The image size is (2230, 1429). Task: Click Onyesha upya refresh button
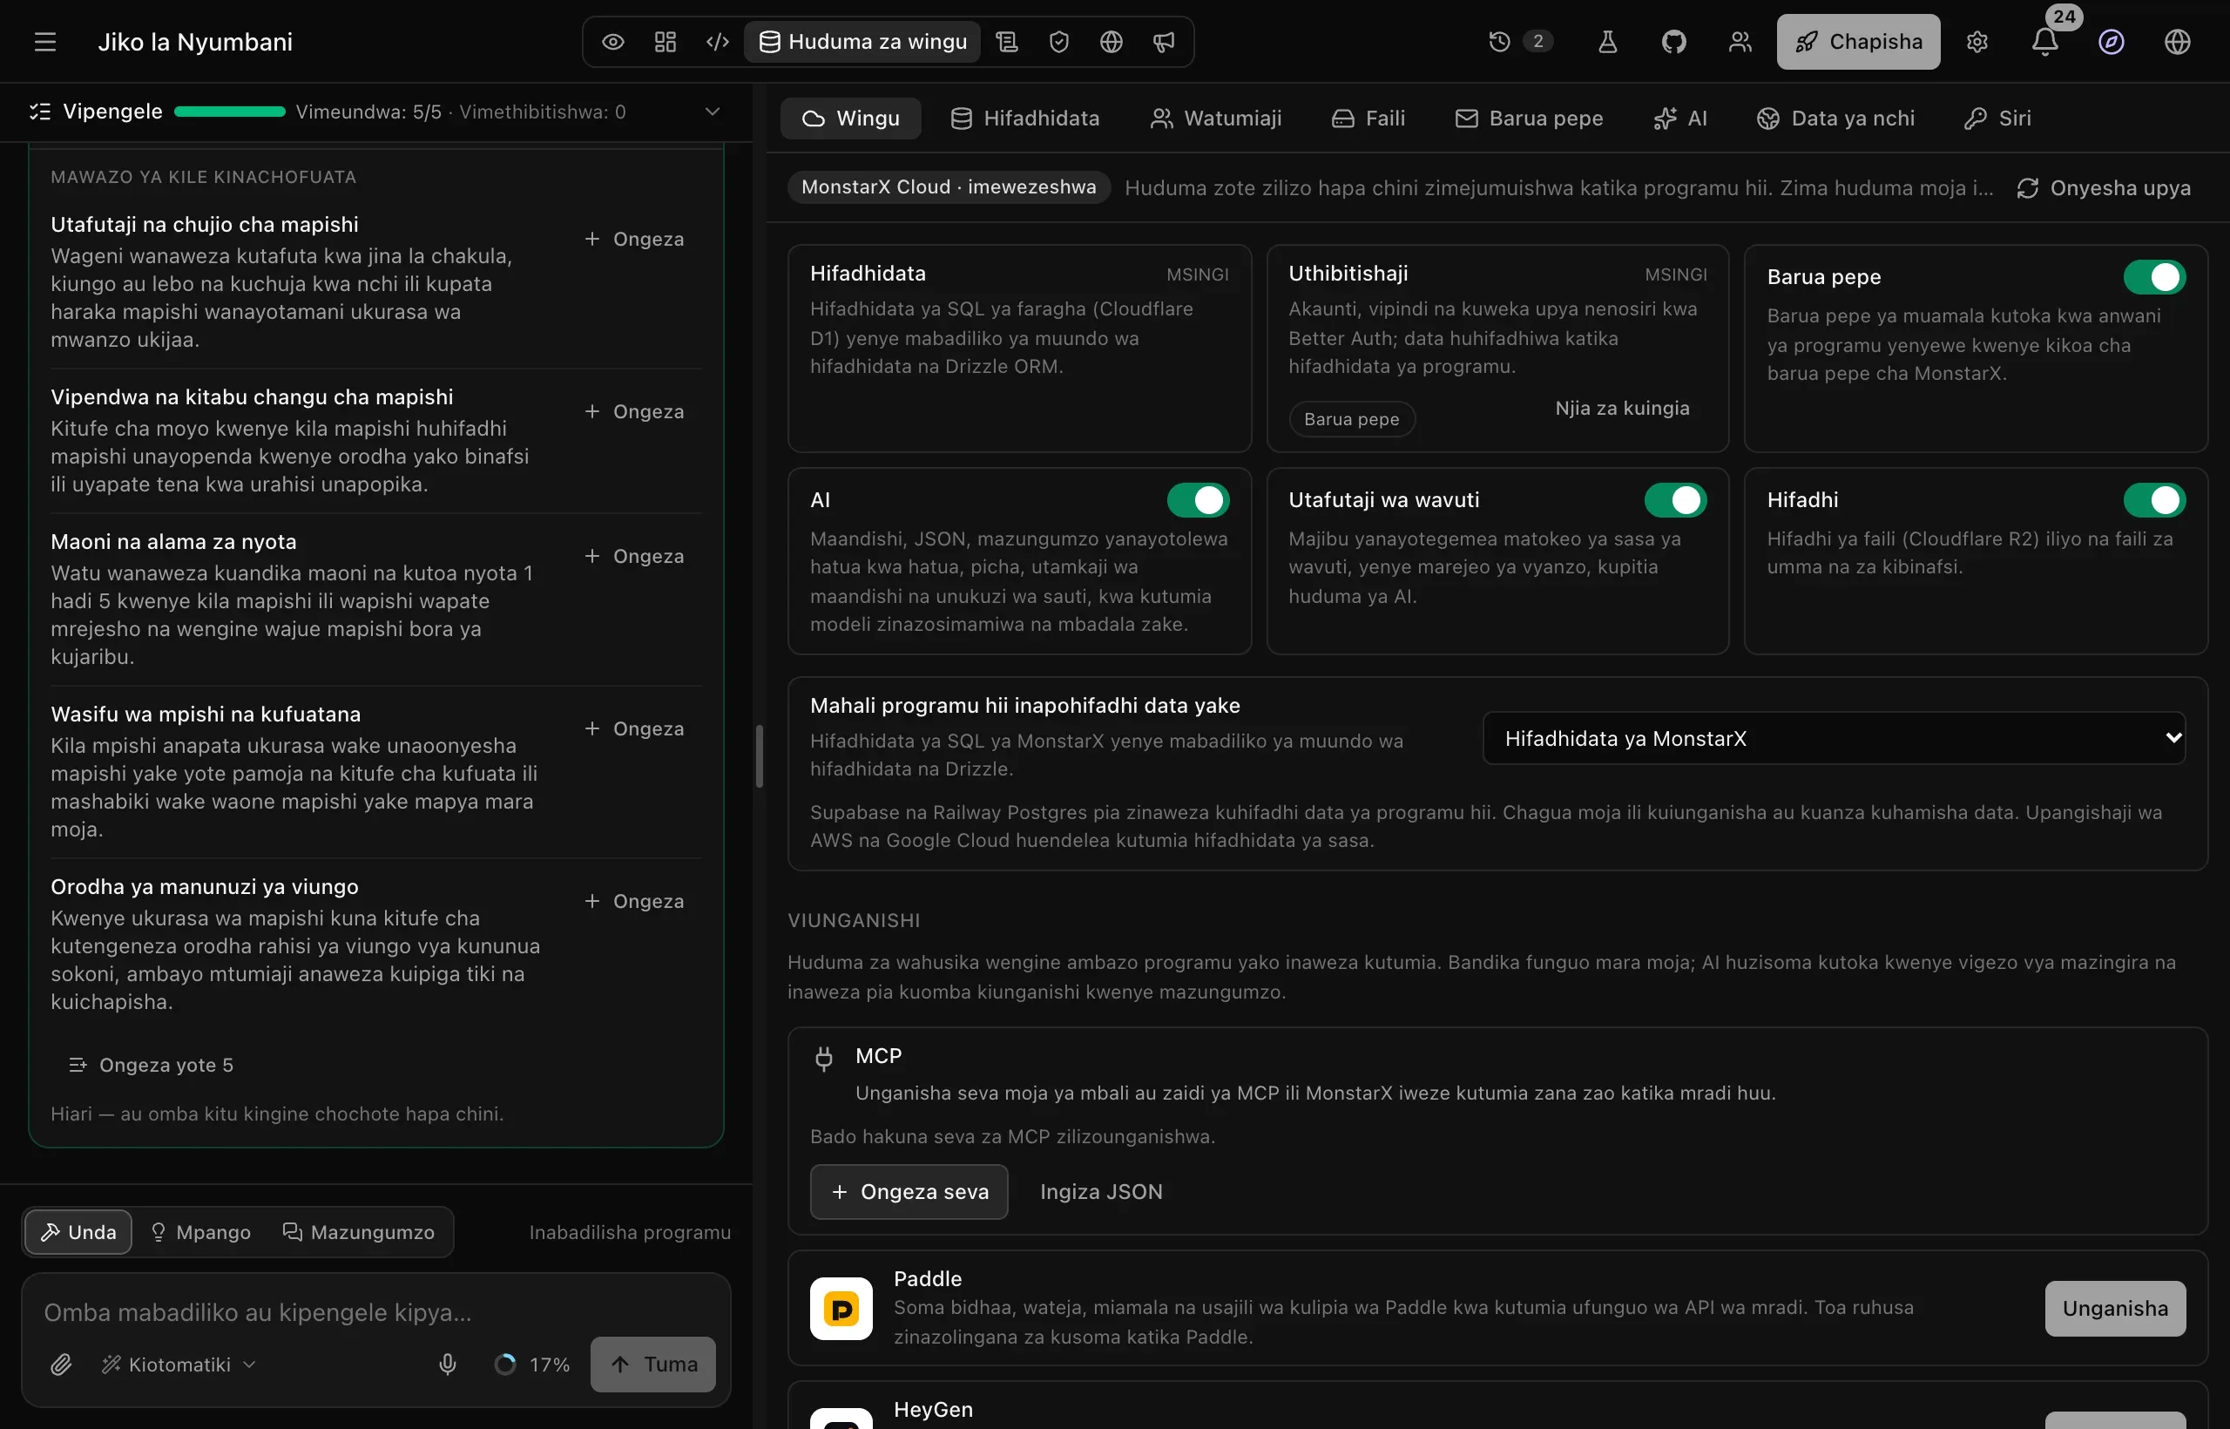[2104, 187]
